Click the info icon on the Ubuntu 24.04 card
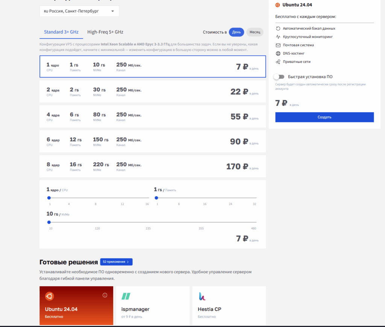The width and height of the screenshot is (385, 327). 105,295
